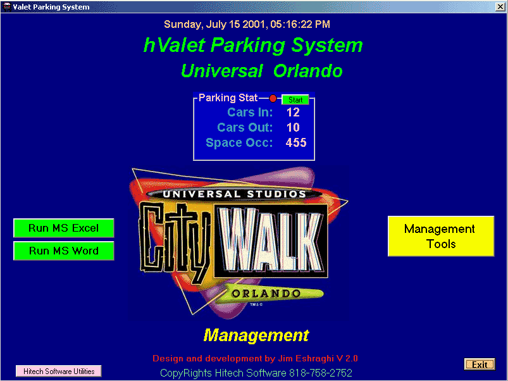Image resolution: width=508 pixels, height=381 pixels.
Task: Click the Cars In: label
Action: point(250,112)
